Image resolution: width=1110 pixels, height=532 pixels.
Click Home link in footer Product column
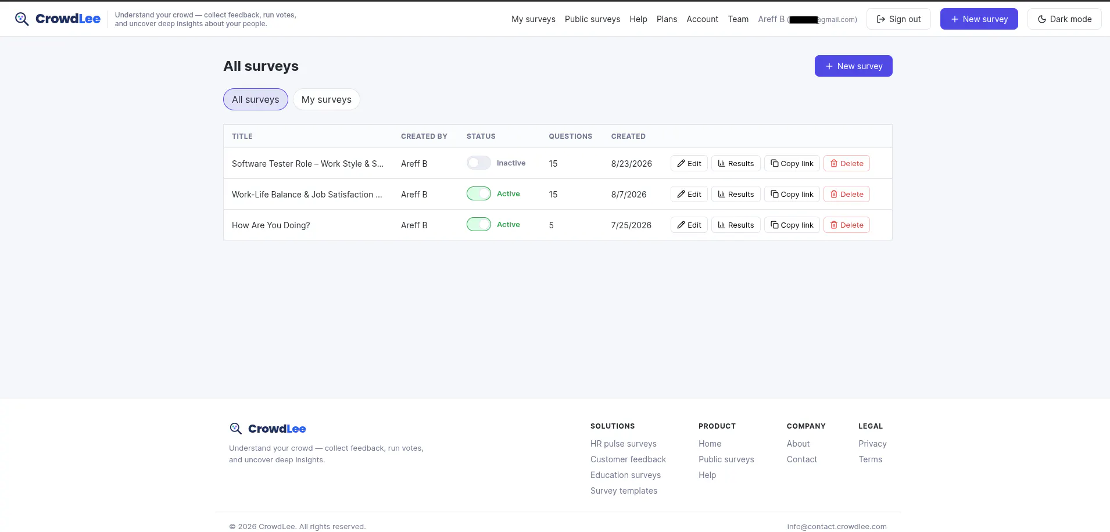(x=710, y=444)
